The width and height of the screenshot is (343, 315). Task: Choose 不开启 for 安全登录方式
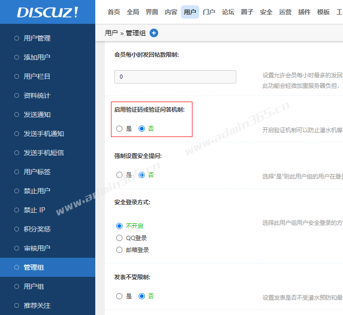click(119, 226)
